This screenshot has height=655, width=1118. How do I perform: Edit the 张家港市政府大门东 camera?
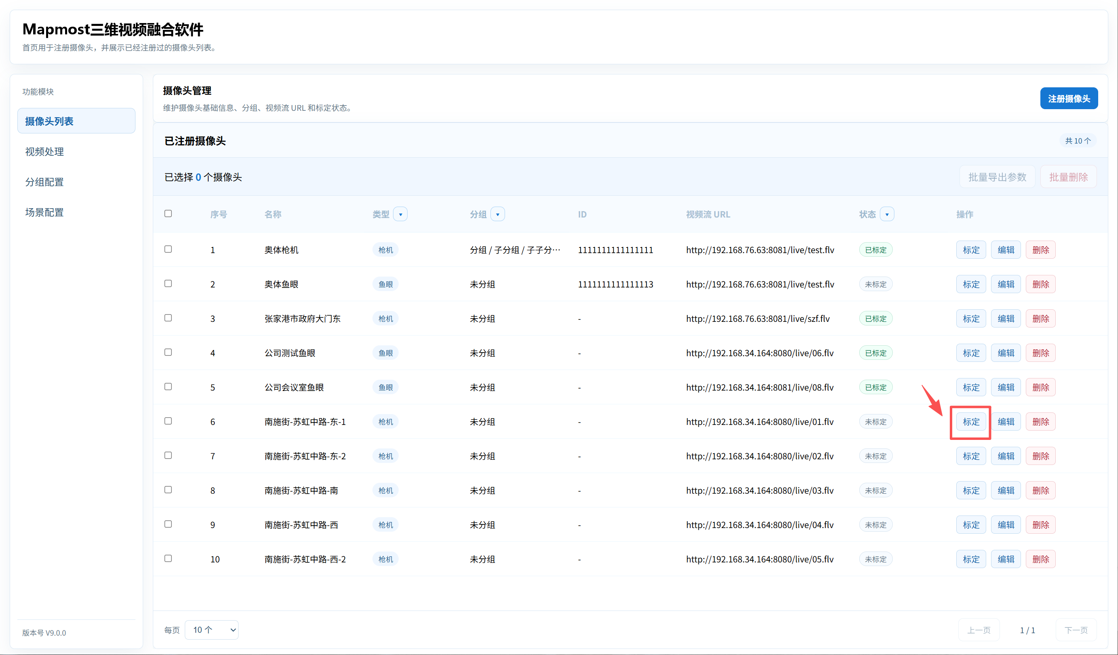point(1006,319)
